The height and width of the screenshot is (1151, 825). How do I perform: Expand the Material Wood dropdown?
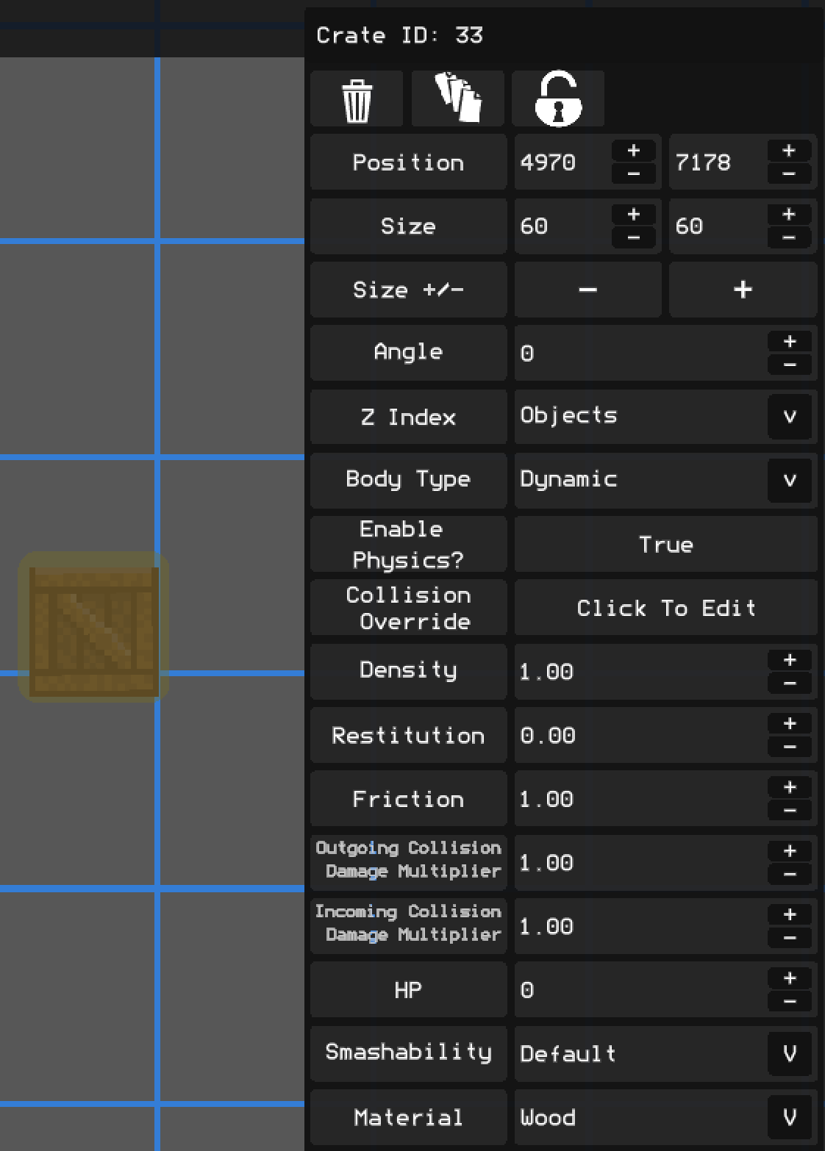pos(790,1118)
